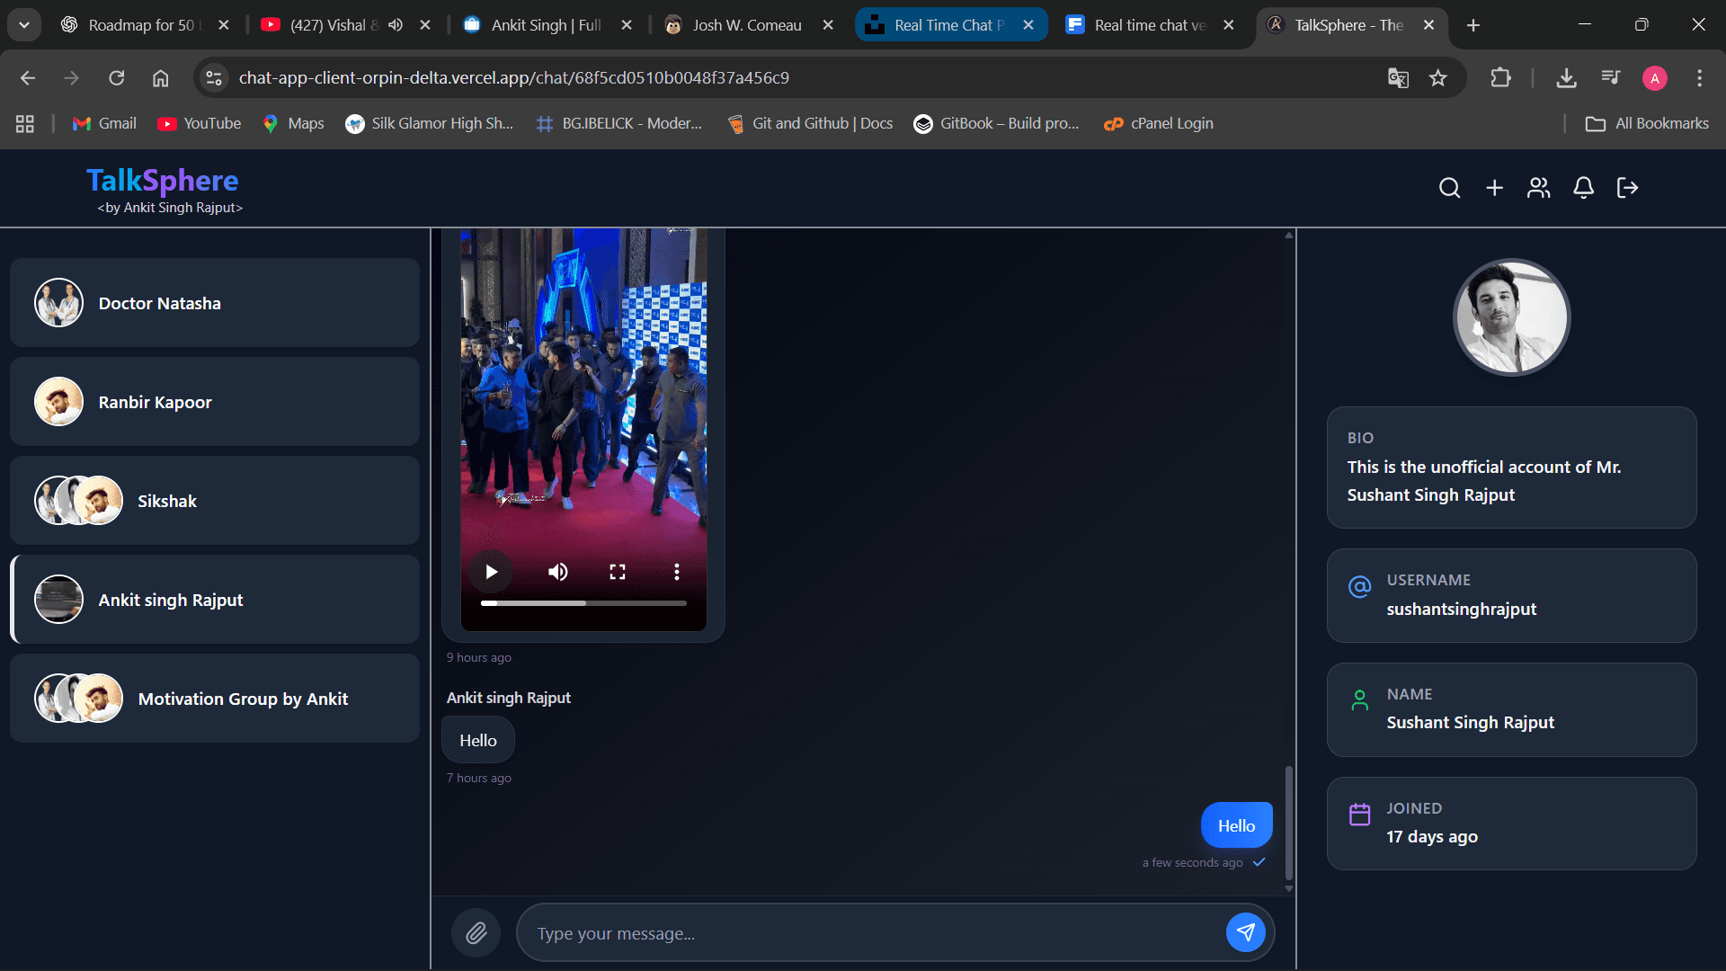Image resolution: width=1726 pixels, height=971 pixels.
Task: Open the search icon in TalkSphere header
Action: 1450,188
